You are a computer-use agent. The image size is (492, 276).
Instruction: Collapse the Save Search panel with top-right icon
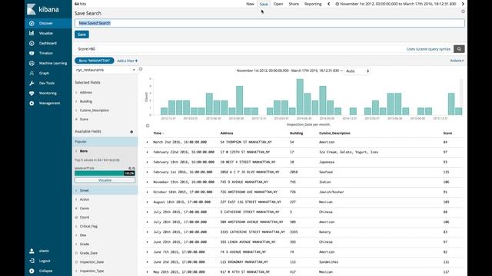tap(463, 11)
